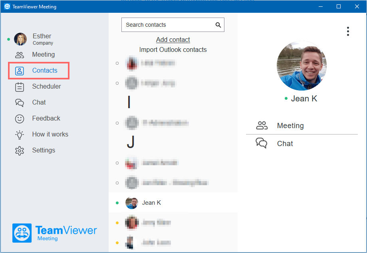
Task: Focus the Search contacts field
Action: click(173, 25)
